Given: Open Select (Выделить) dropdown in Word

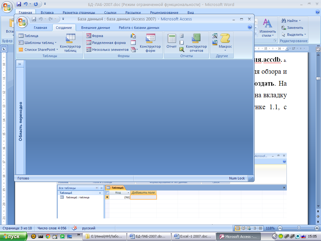Looking at the screenshot, I should [x=294, y=35].
